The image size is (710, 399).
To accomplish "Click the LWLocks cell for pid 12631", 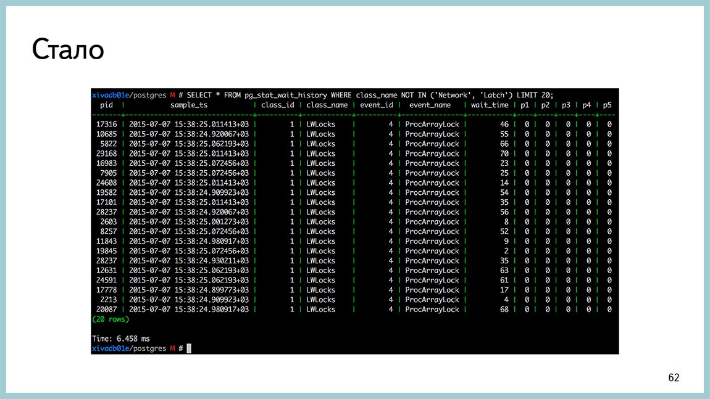I will (320, 271).
